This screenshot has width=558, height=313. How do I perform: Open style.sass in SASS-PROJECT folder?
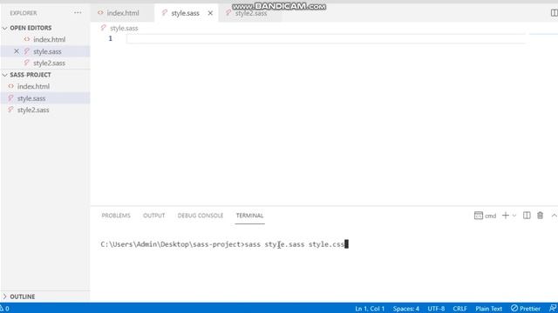coord(31,98)
